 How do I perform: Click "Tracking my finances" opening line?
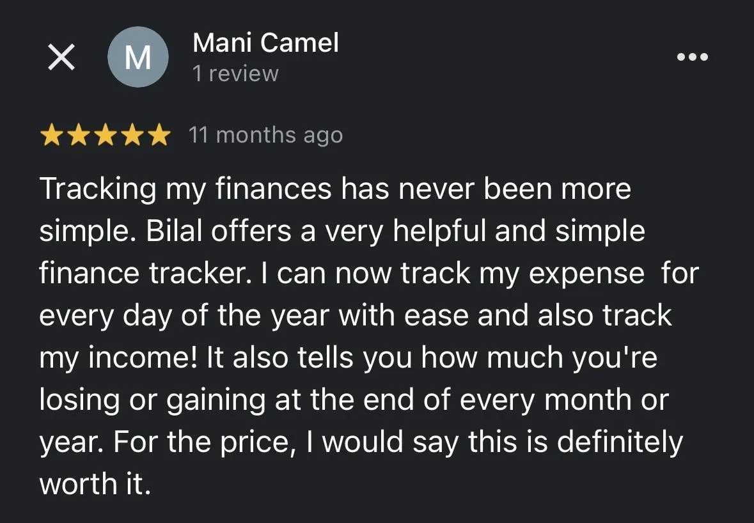tap(185, 189)
